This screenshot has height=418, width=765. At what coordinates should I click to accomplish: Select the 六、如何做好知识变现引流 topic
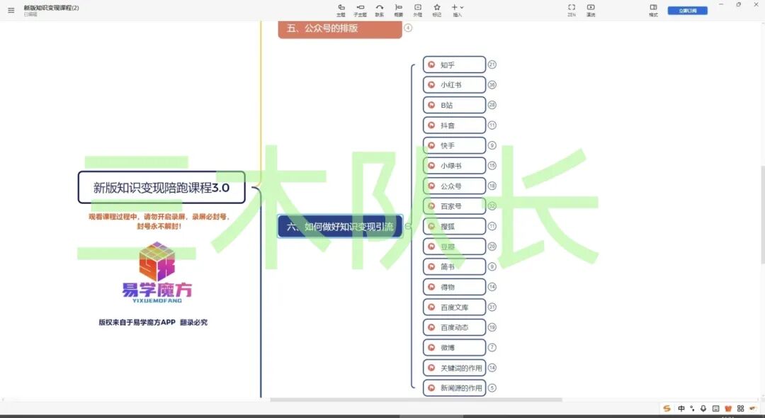(340, 227)
